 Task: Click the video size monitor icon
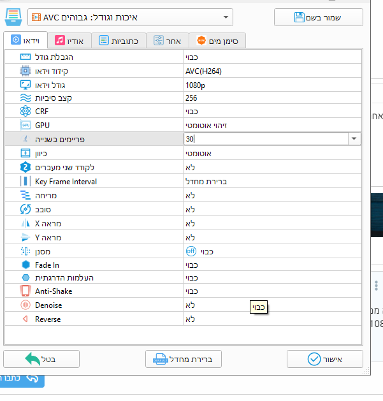click(x=25, y=85)
